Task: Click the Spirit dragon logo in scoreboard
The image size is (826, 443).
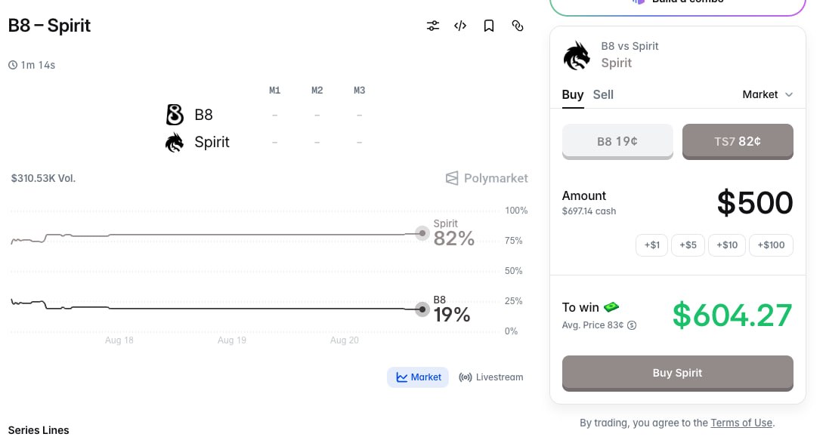Action: click(x=175, y=142)
